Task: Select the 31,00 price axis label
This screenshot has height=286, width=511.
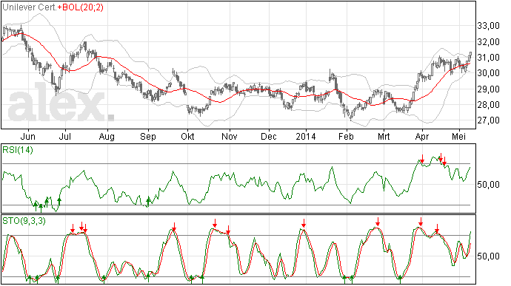Action: (488, 57)
